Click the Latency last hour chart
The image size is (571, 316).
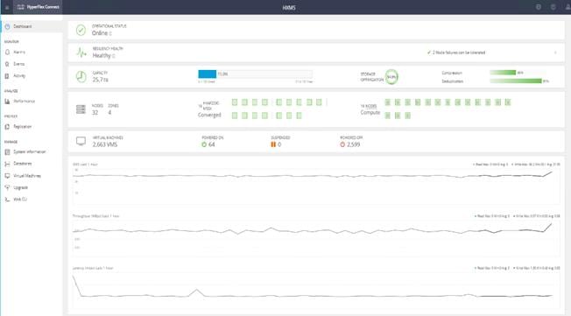[x=316, y=290]
